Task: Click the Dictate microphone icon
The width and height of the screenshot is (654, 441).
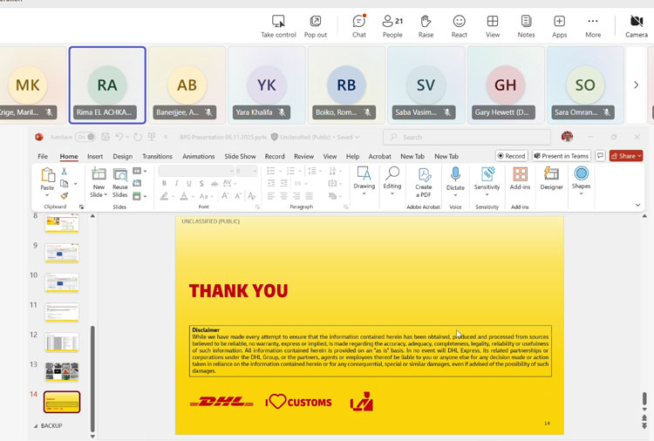Action: [x=455, y=177]
